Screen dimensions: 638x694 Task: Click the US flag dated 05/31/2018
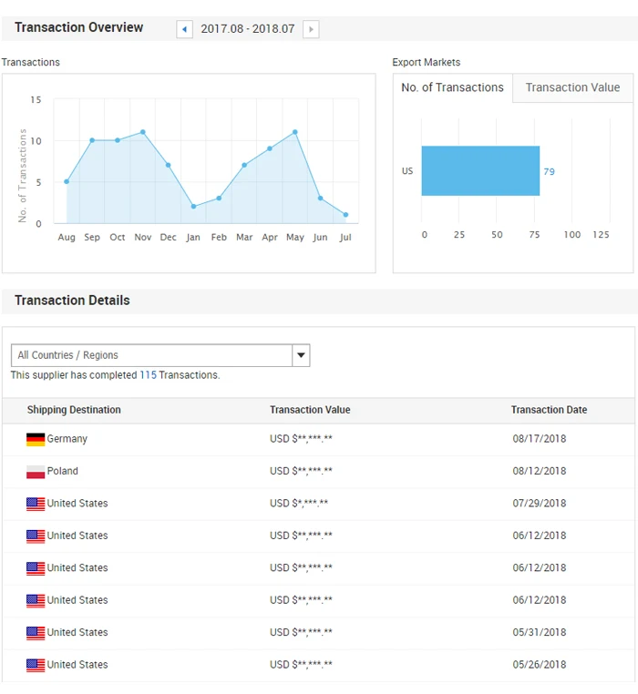[x=36, y=633]
